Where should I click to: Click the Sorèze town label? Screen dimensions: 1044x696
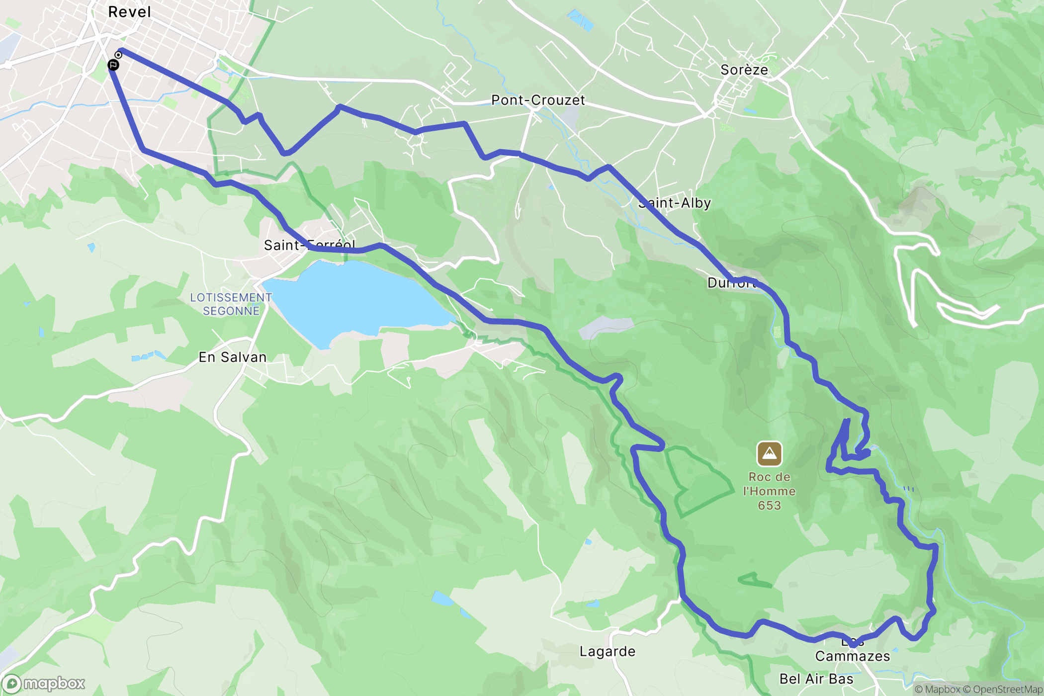pos(744,70)
